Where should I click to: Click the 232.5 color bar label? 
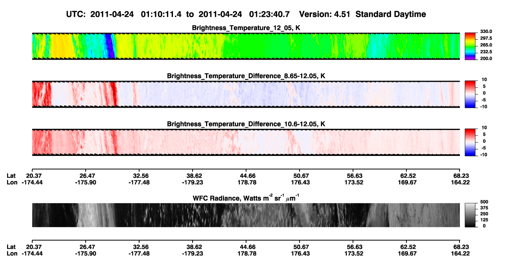486,52
